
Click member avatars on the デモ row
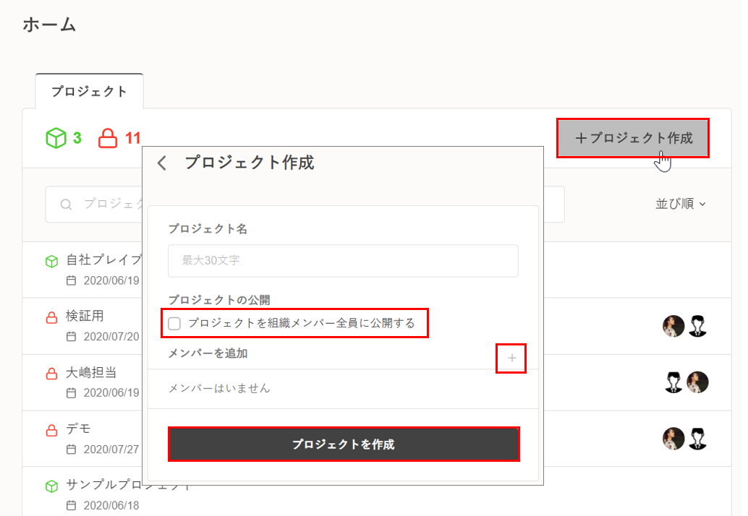point(685,439)
